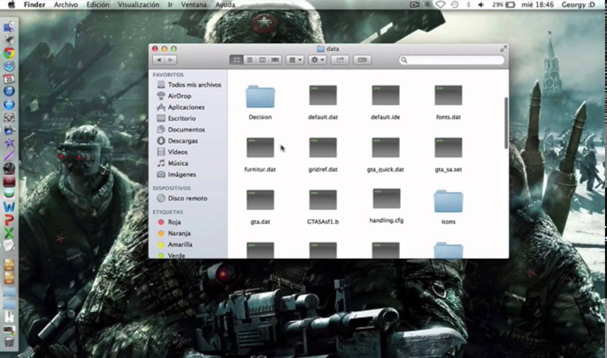Screen dimensions: 607x358
Task: Select the gta_quick.dat file icon
Action: tap(386, 148)
